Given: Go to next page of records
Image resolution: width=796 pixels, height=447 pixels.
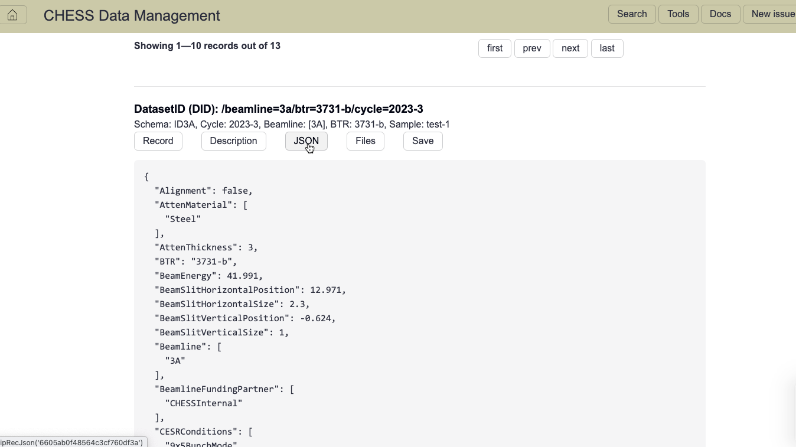Looking at the screenshot, I should [570, 48].
